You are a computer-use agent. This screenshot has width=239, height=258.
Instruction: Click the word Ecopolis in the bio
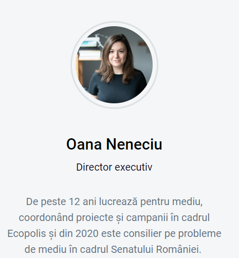coord(27,234)
